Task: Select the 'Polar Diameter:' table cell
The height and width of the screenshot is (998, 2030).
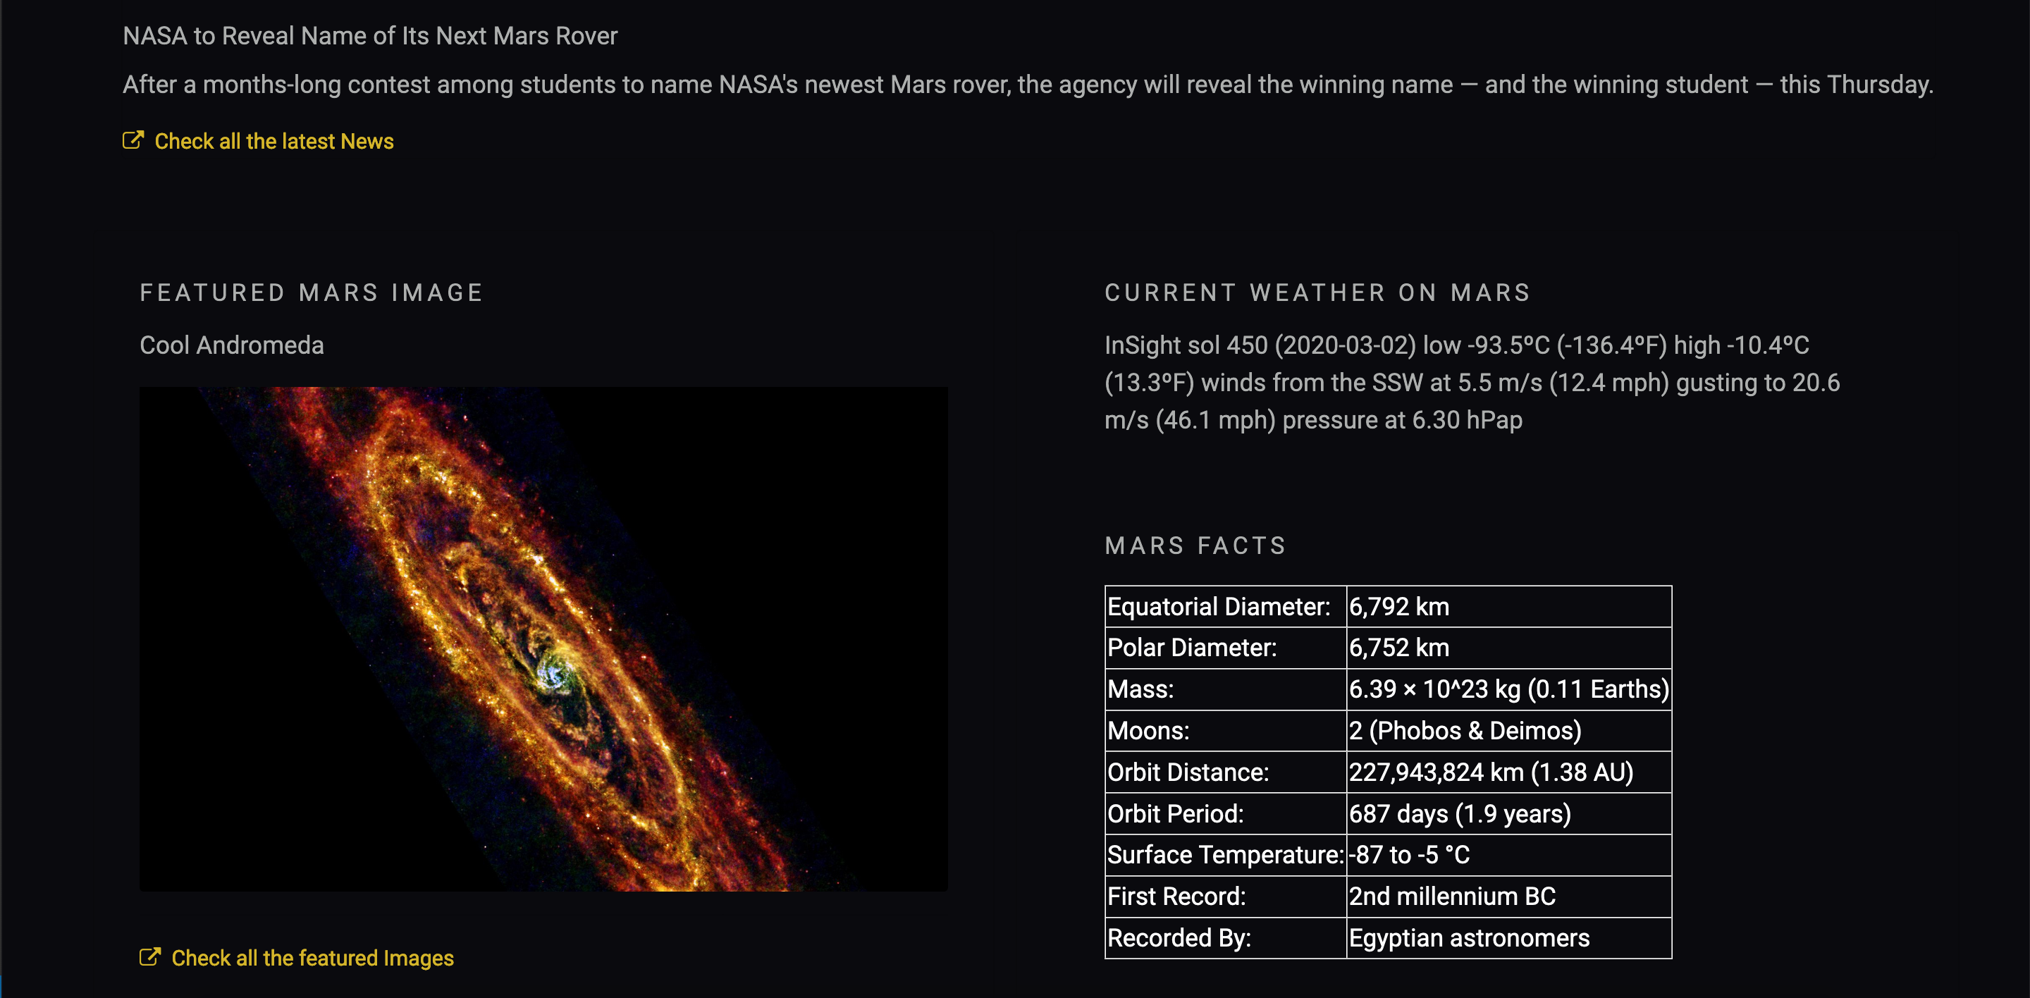Action: point(1226,648)
